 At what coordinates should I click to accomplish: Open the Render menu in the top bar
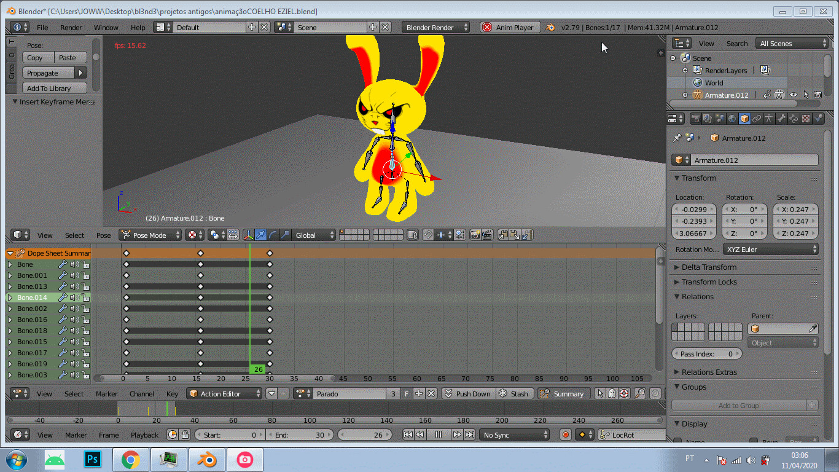[x=71, y=28]
